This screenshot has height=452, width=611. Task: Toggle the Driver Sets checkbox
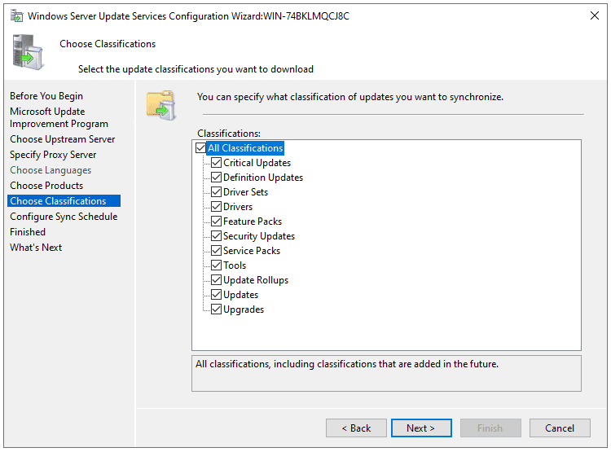216,191
